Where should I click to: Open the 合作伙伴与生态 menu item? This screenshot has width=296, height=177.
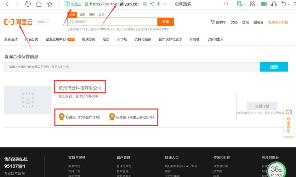170,39
